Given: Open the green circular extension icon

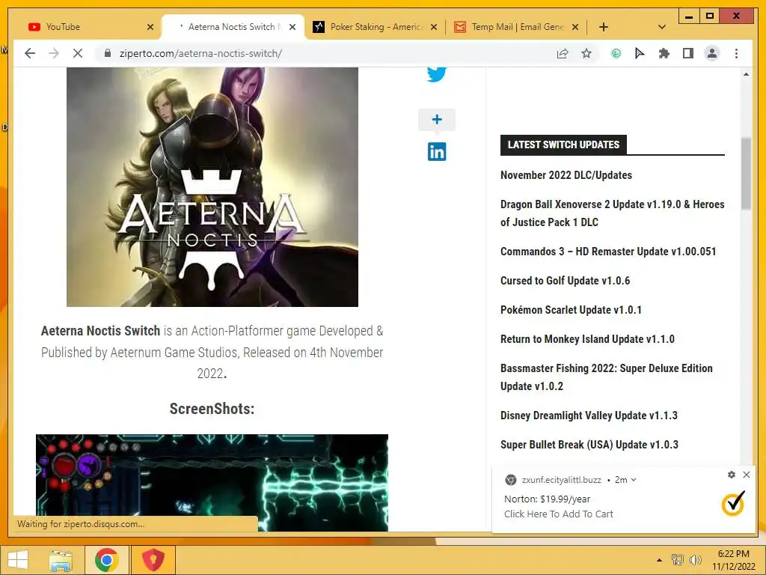Looking at the screenshot, I should [616, 53].
